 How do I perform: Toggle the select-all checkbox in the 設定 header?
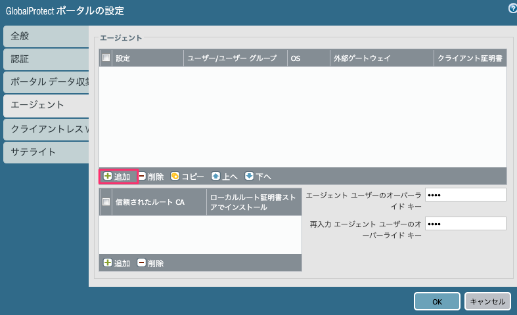pyautogui.click(x=106, y=58)
